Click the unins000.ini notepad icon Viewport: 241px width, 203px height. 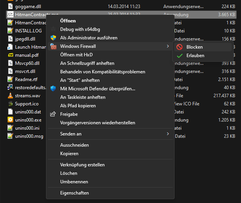10,128
